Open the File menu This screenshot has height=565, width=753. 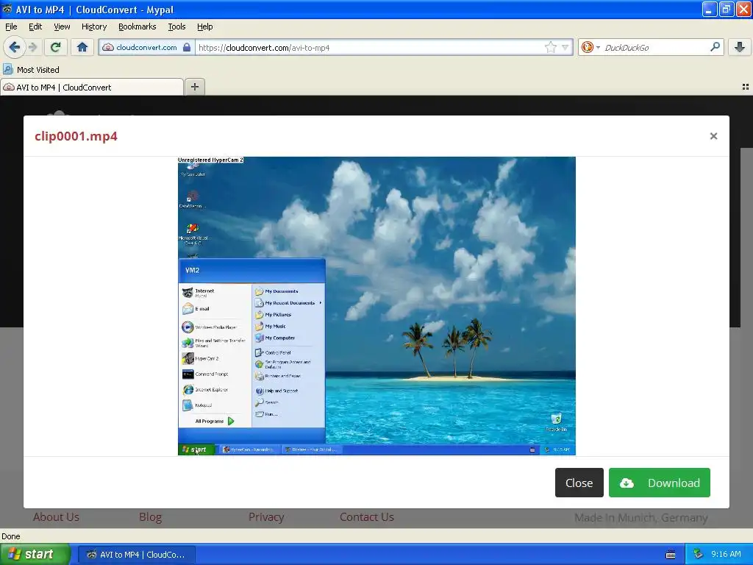11,26
